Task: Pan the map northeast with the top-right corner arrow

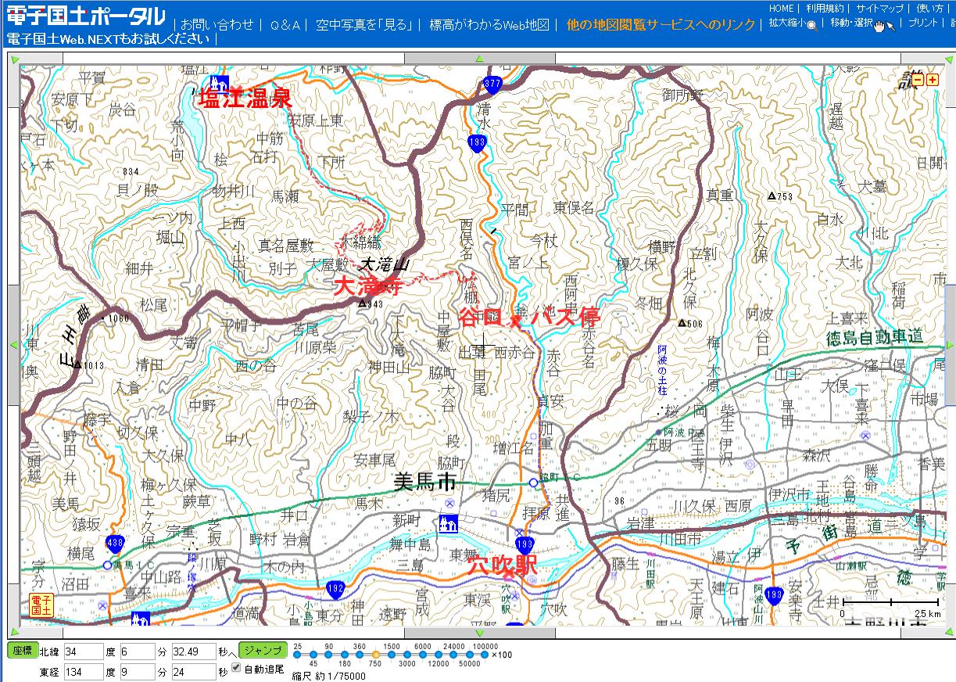Action: [950, 59]
